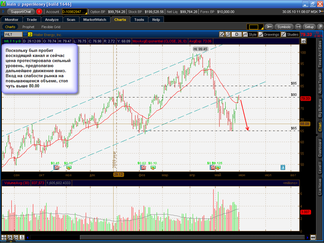
Task: Toggle the Live News side panel
Action: pos(320,187)
